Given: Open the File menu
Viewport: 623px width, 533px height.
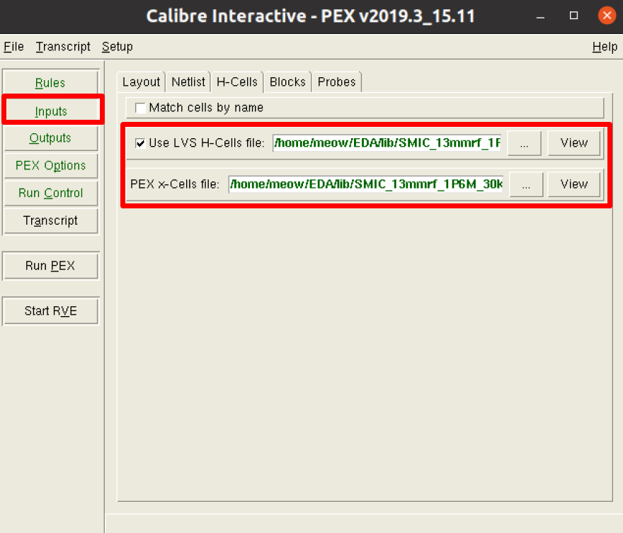Looking at the screenshot, I should [x=14, y=47].
